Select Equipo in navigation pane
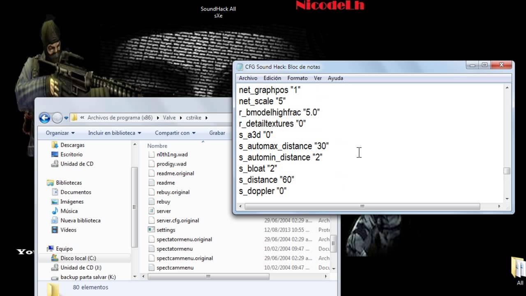Viewport: 526px width, 296px height. tap(64, 249)
